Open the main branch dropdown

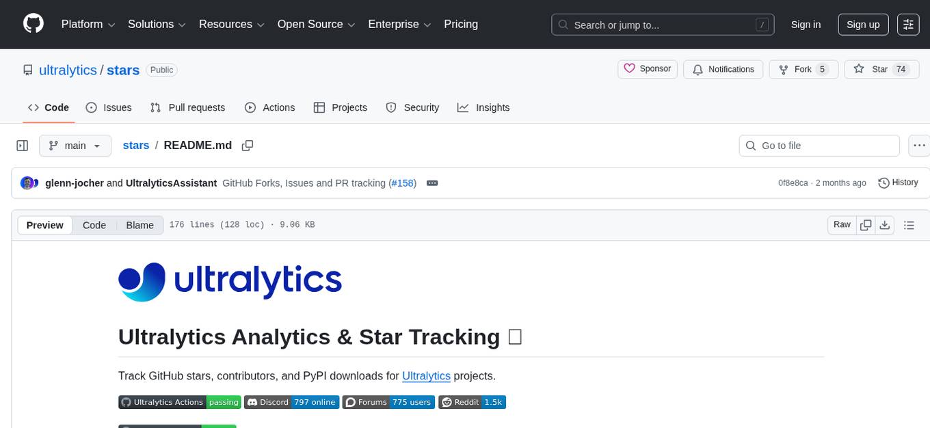pos(75,146)
